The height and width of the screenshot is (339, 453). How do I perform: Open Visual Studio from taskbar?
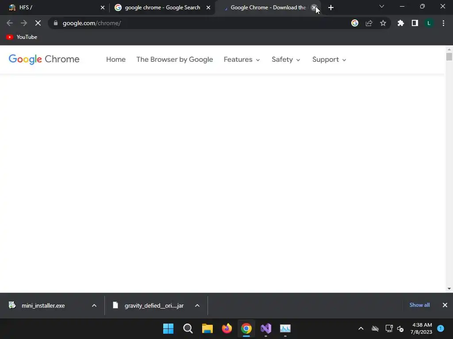pos(266,328)
